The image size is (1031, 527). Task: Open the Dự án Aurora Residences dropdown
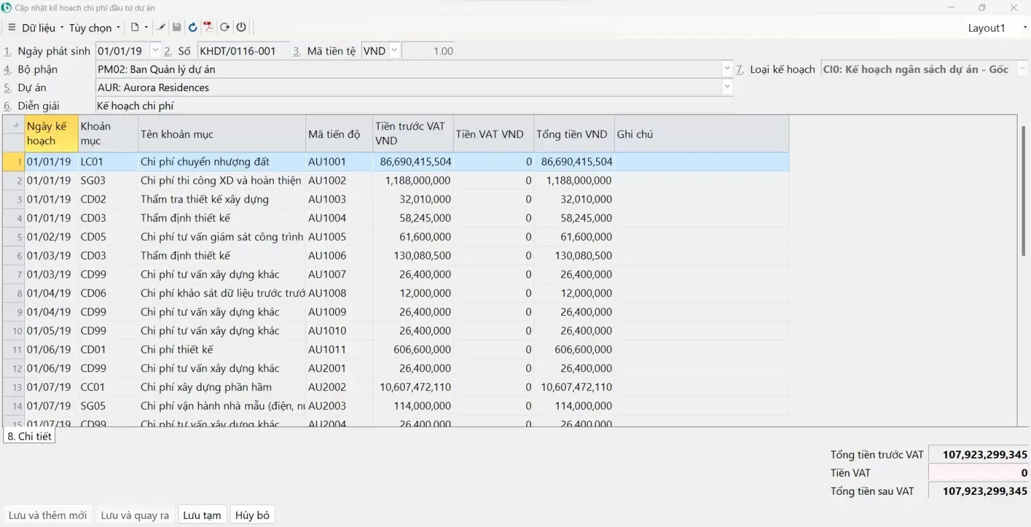pyautogui.click(x=727, y=87)
